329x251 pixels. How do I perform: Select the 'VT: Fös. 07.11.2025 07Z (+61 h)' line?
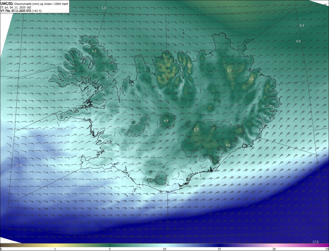pyautogui.click(x=21, y=11)
